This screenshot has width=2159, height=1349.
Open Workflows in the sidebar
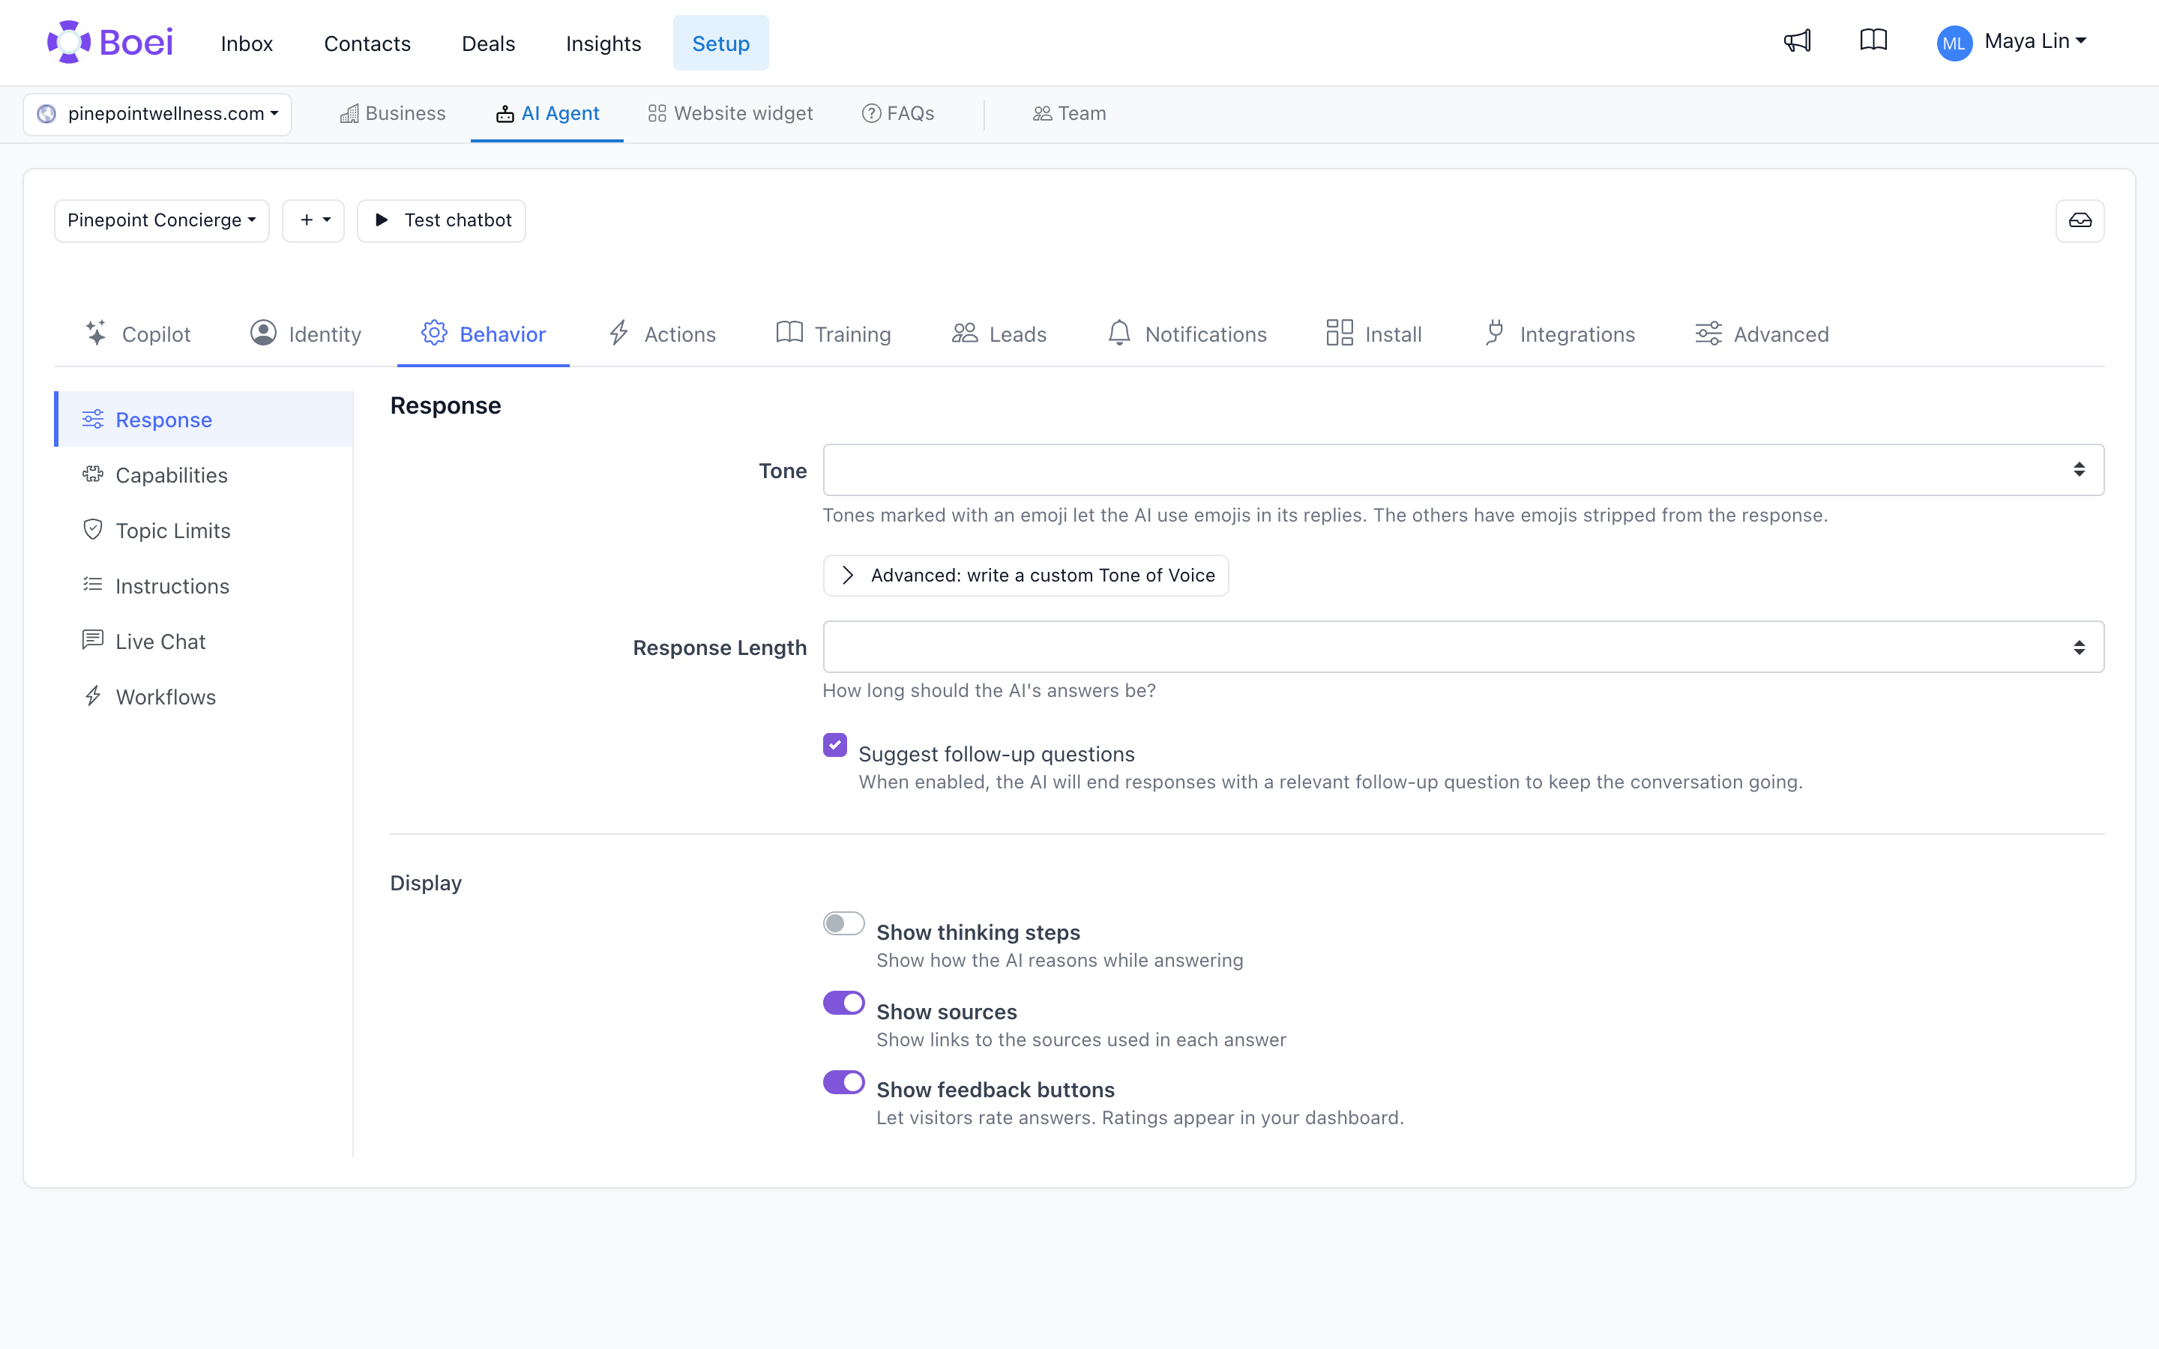203,696
